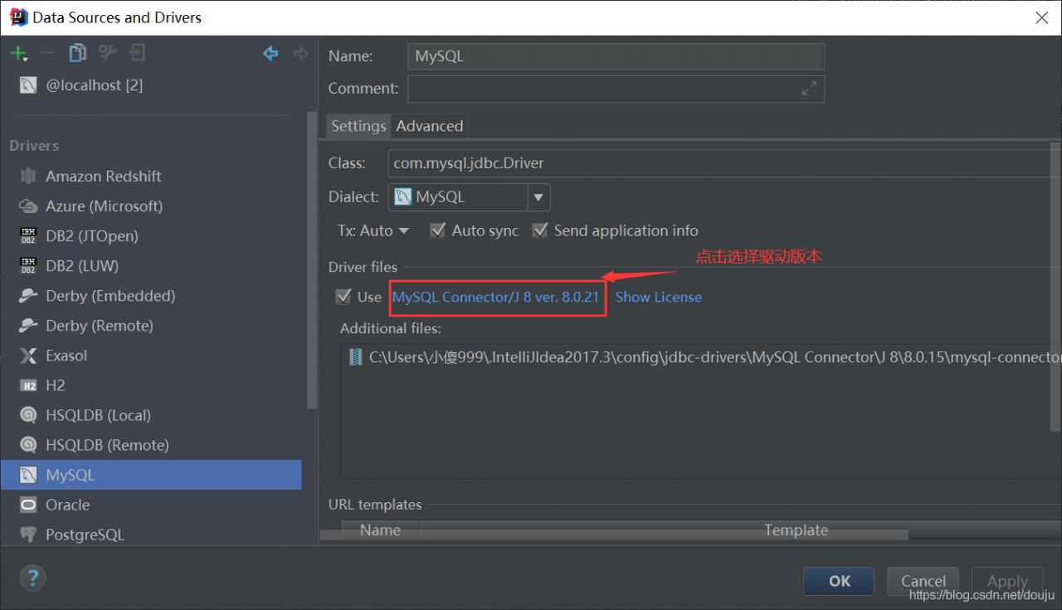Click the MySQL Connector/J 8 ver. 8.0.21 link

pyautogui.click(x=495, y=297)
